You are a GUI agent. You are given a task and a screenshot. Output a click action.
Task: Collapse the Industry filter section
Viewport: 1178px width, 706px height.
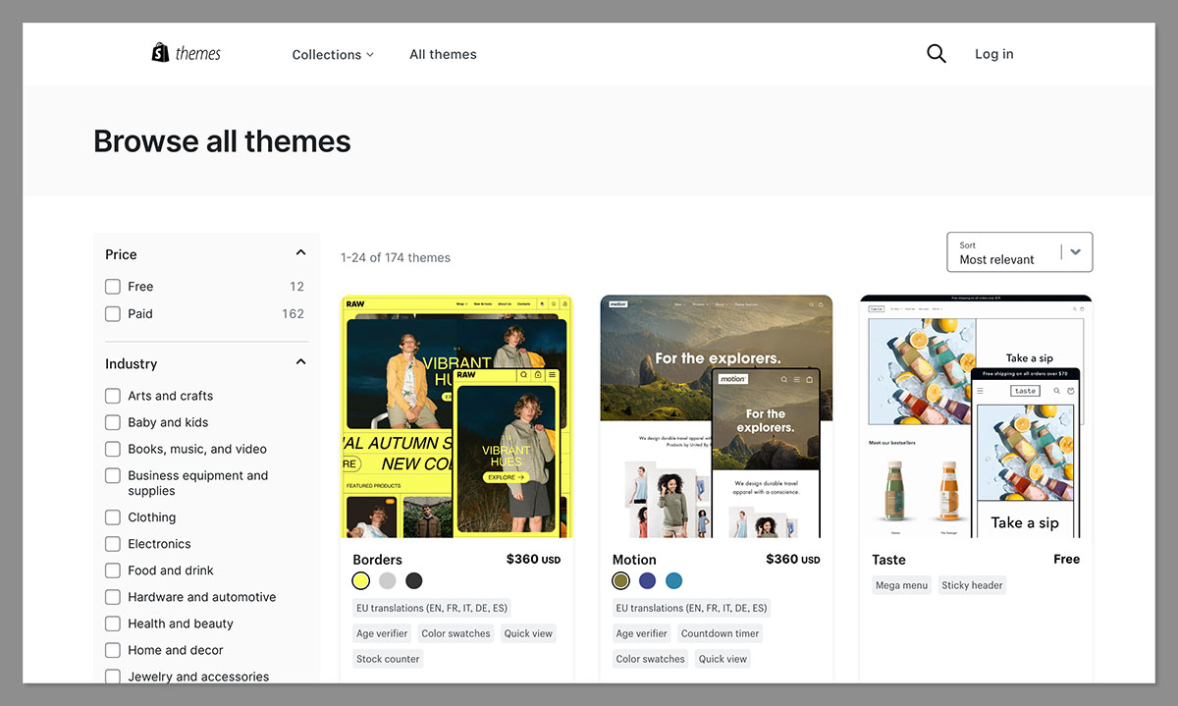[300, 361]
